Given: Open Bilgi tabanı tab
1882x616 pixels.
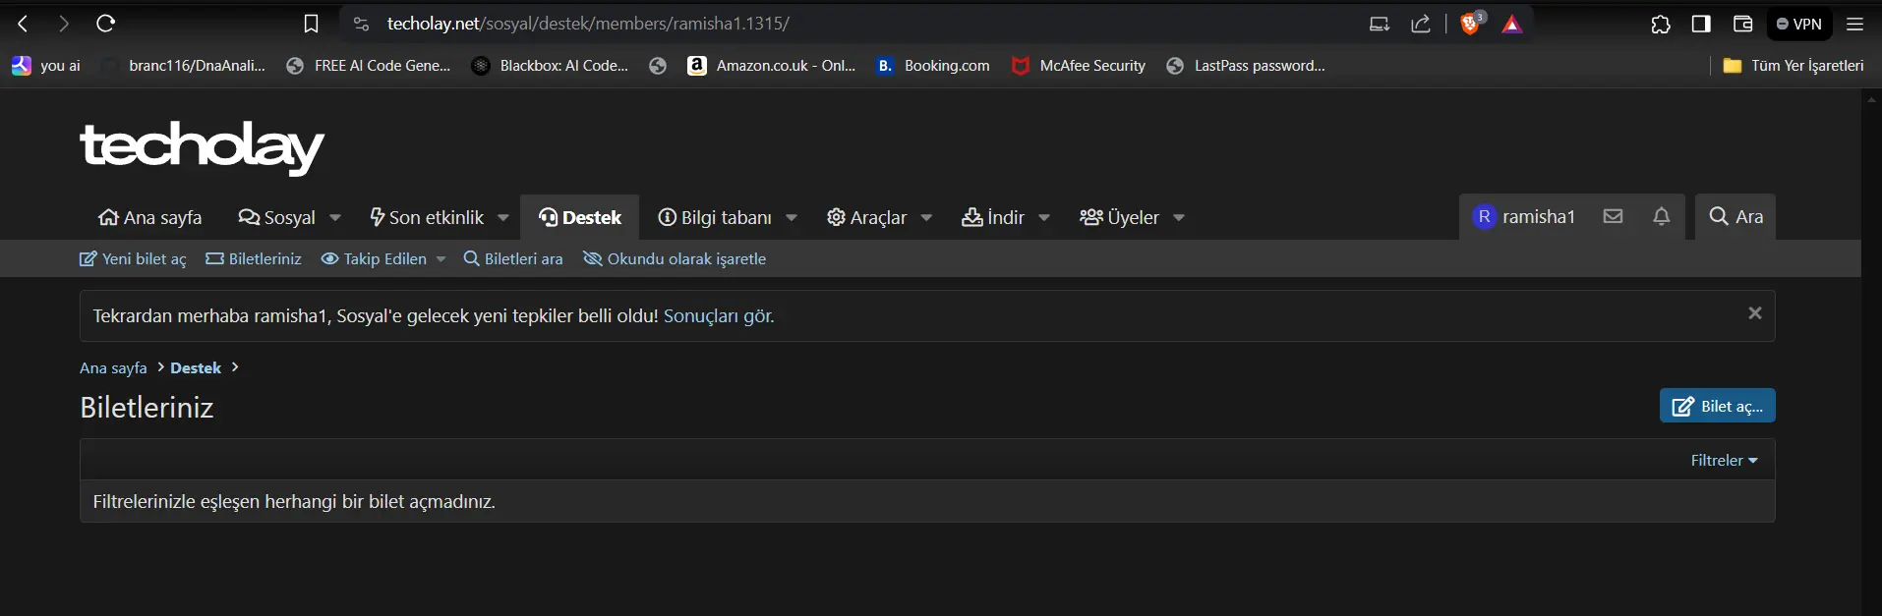Looking at the screenshot, I should (715, 217).
